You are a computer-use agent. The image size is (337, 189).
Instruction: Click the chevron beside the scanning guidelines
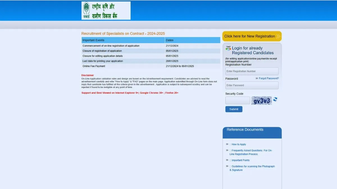coord(227,166)
